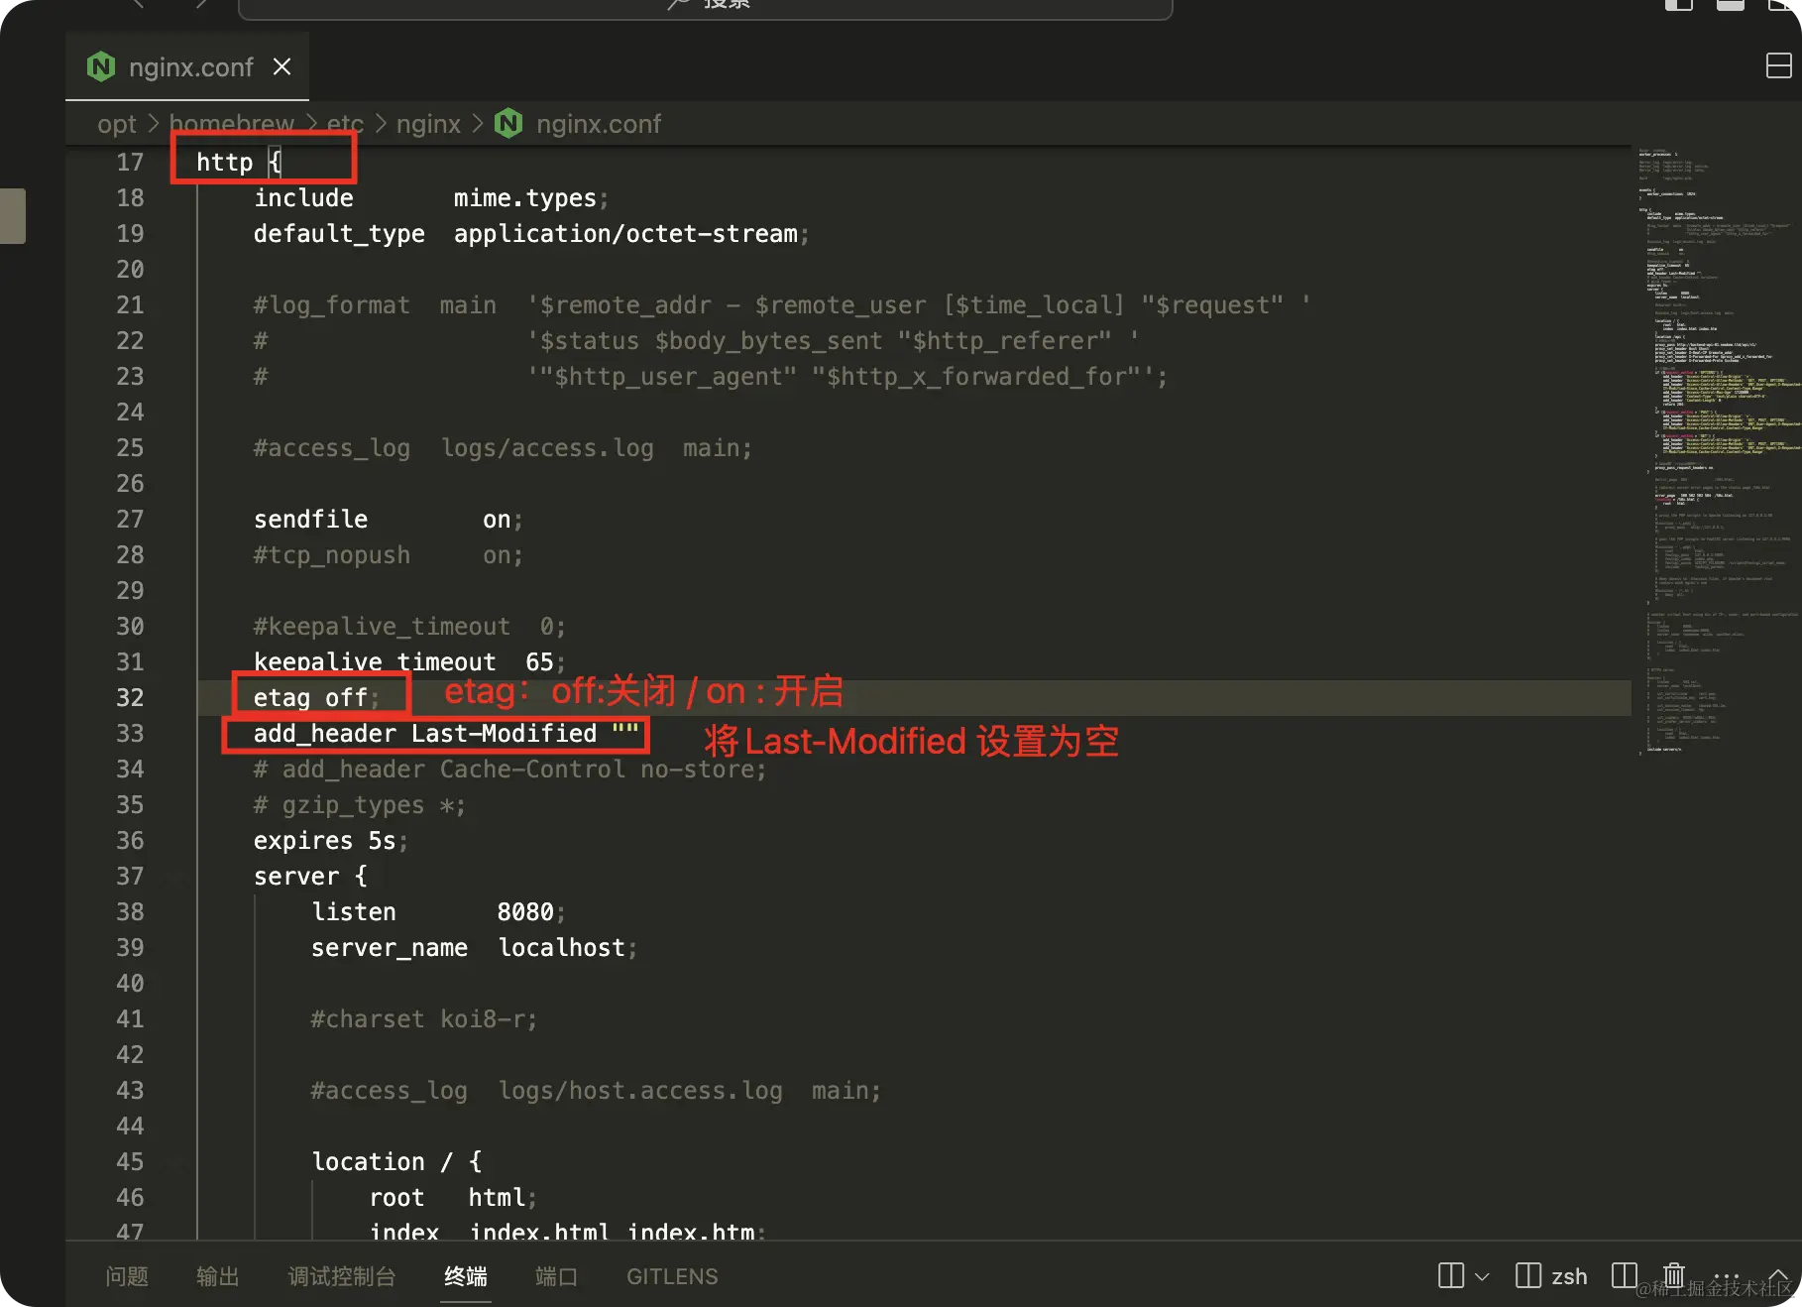Screen dimensions: 1802x1307
Task: Select the 终端 panel tab
Action: pyautogui.click(x=466, y=1276)
